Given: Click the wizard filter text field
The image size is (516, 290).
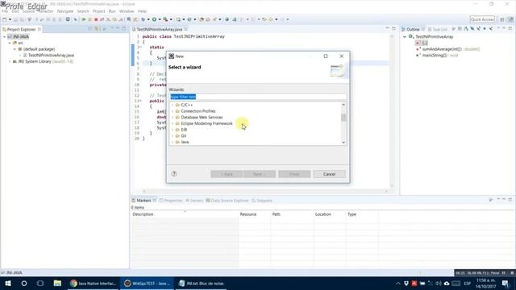Looking at the screenshot, I should (x=258, y=97).
